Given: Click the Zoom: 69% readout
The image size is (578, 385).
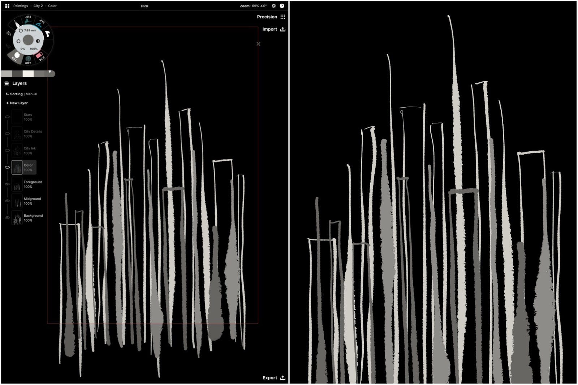Looking at the screenshot, I should tap(250, 6).
